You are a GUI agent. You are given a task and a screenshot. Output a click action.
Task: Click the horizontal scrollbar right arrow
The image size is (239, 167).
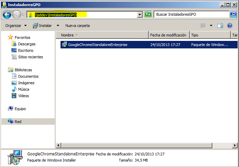pos(235,146)
